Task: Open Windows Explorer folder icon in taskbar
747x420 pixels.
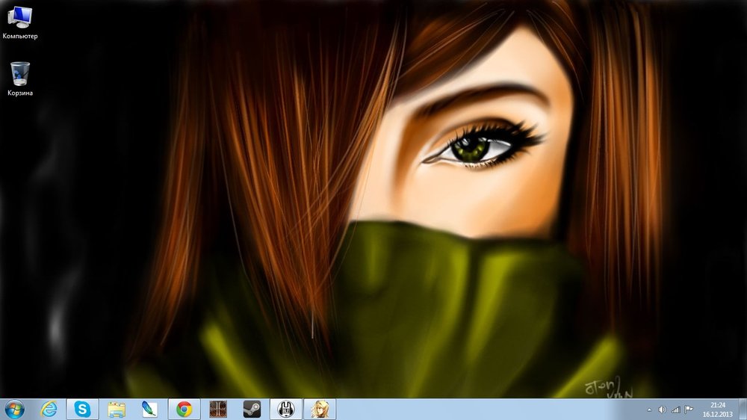Action: pos(116,409)
